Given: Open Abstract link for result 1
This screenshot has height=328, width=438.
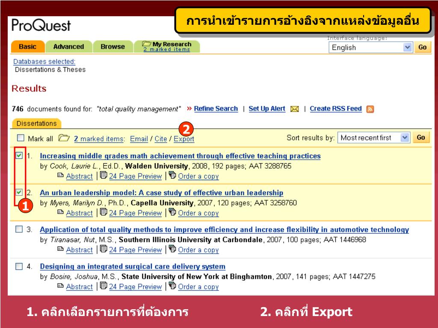Looking at the screenshot, I should [x=79, y=176].
